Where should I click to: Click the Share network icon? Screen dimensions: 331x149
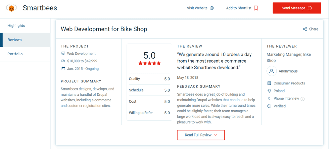point(305,29)
